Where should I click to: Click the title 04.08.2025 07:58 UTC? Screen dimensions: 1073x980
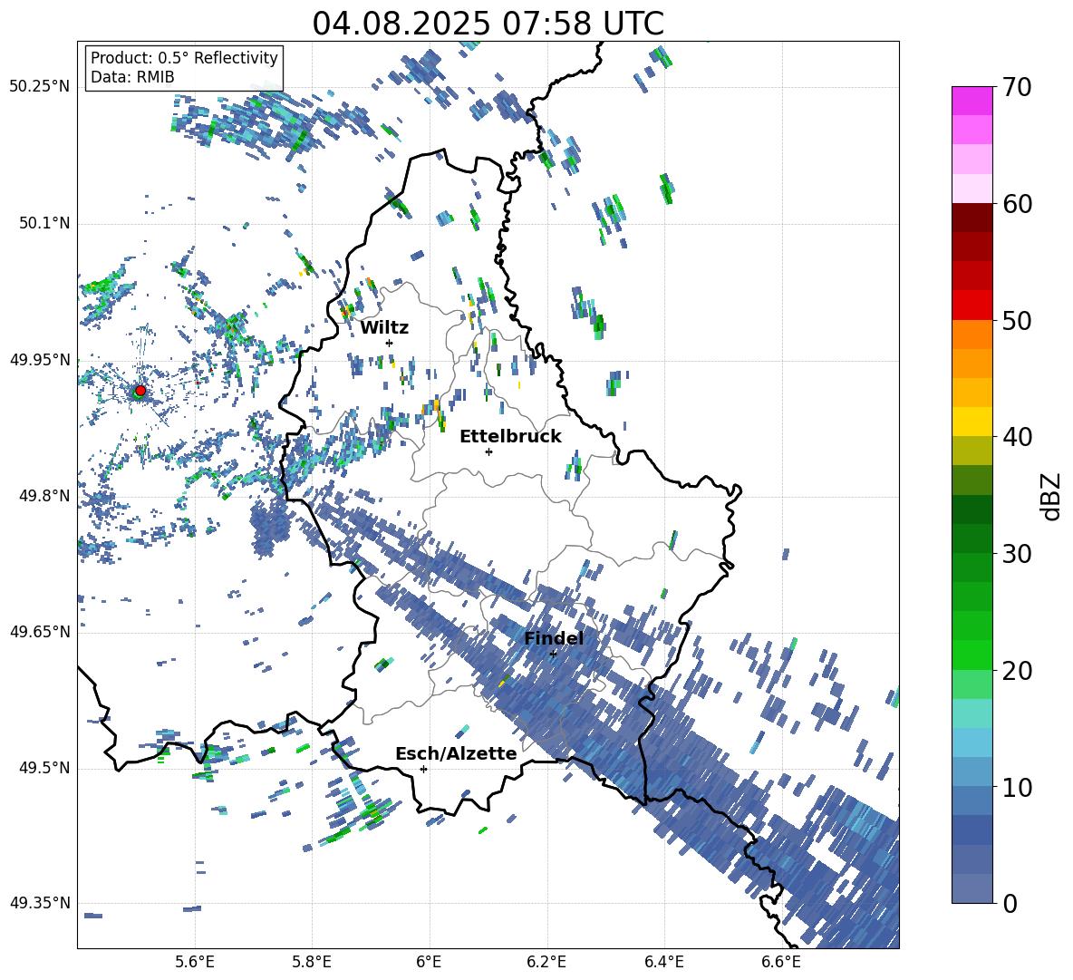pos(488,24)
